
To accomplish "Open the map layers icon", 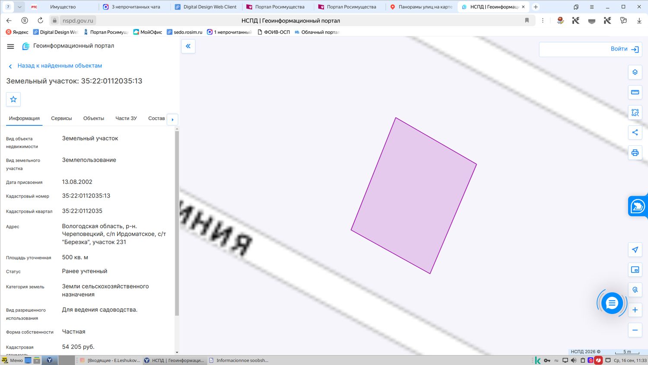I will click(x=635, y=72).
